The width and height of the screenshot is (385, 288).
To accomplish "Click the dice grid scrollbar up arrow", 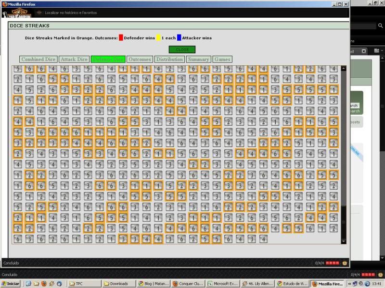I will click(344, 69).
